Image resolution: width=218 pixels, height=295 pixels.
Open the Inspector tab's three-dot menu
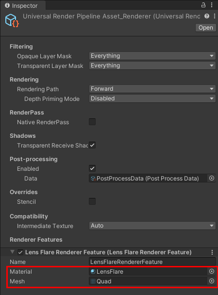coord(212,5)
